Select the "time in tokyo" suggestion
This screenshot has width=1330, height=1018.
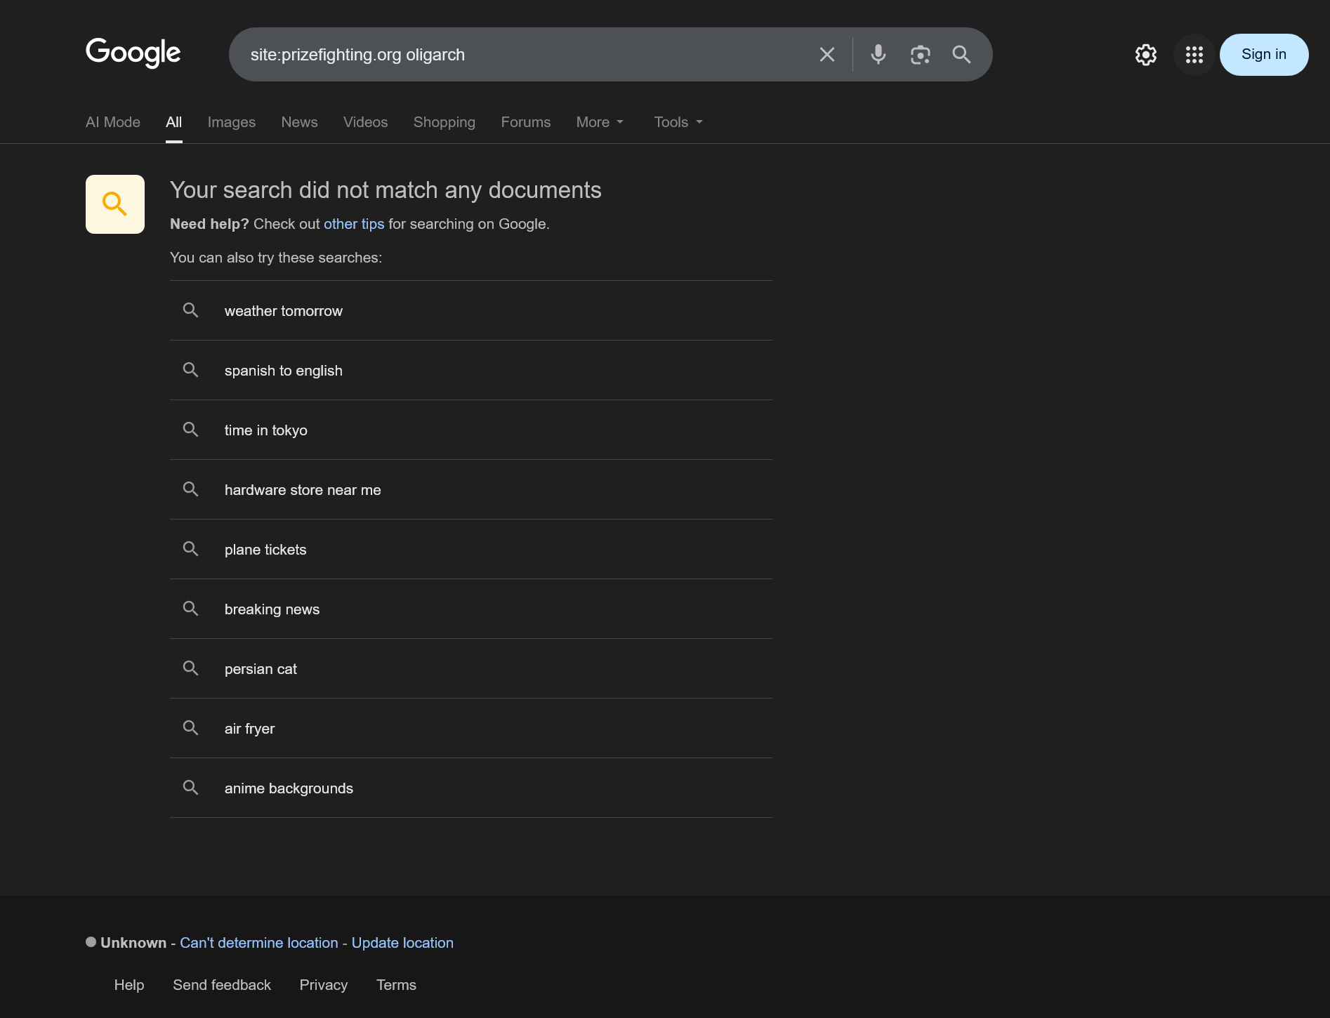pyautogui.click(x=266, y=430)
